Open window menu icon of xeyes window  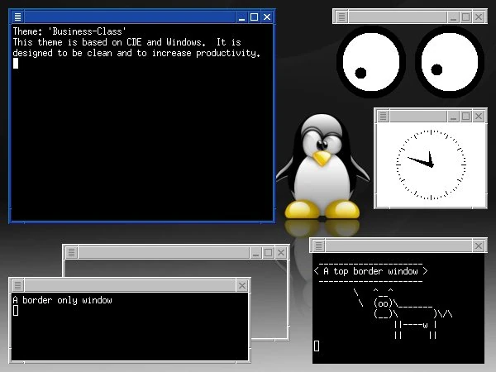tap(341, 17)
